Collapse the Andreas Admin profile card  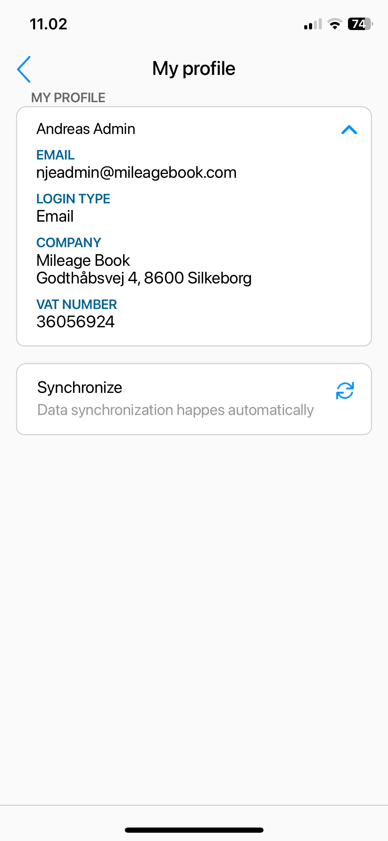tap(349, 130)
